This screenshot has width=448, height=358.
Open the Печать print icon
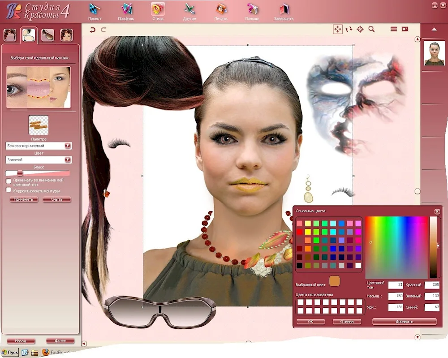pyautogui.click(x=221, y=11)
